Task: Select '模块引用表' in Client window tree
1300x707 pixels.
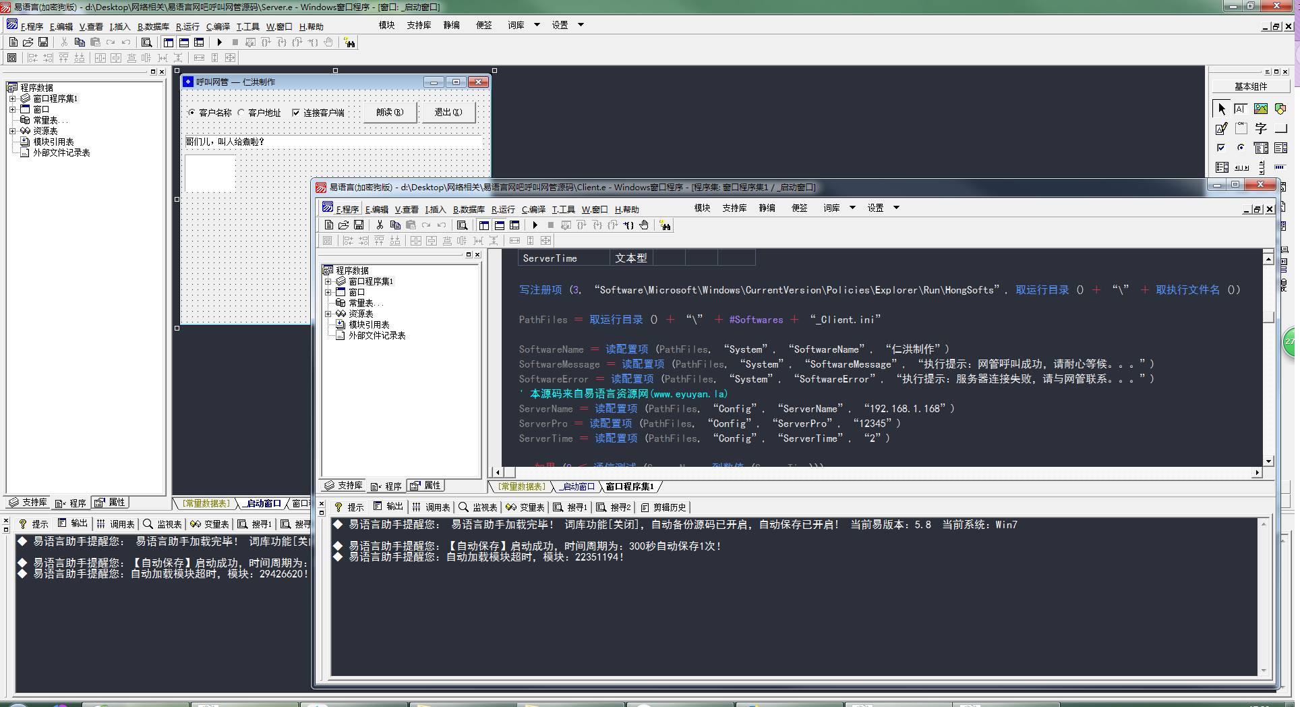Action: 369,324
